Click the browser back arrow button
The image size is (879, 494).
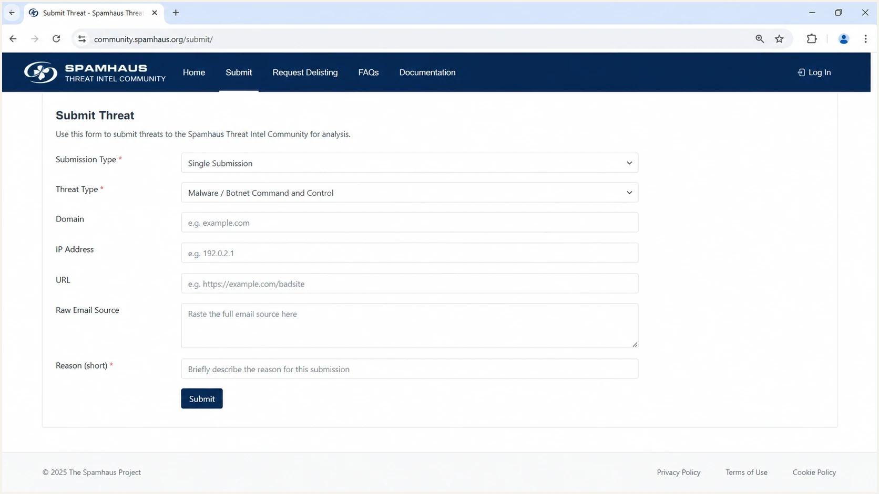point(13,39)
